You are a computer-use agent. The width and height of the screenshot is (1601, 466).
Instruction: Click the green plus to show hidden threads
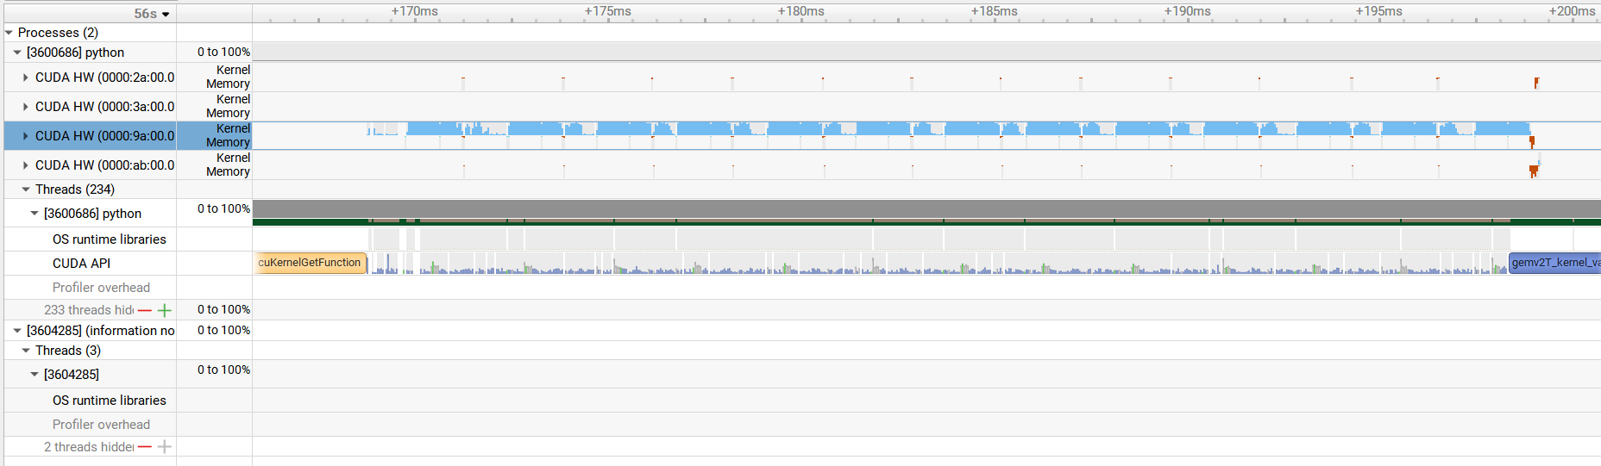(x=164, y=310)
